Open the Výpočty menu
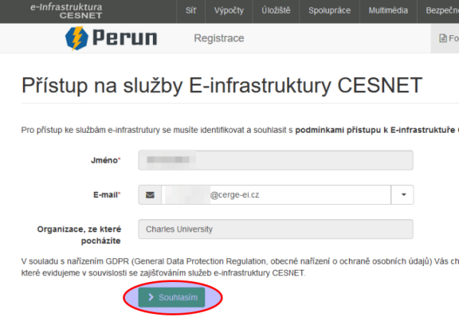Screen dimensions: 459x321 point(230,11)
